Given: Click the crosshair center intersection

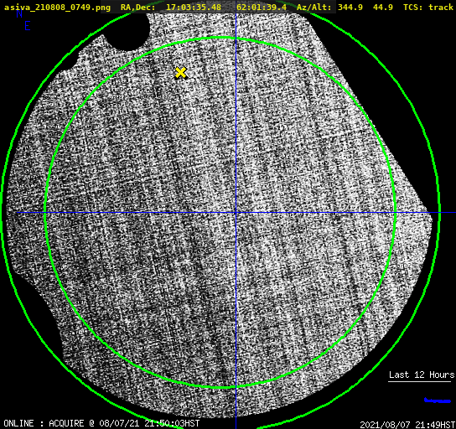Looking at the screenshot, I should tap(236, 213).
